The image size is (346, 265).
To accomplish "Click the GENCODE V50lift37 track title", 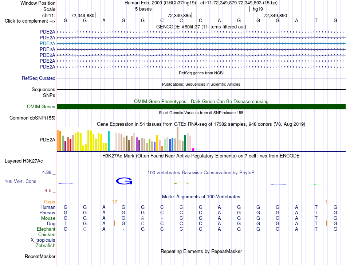I will pyautogui.click(x=201, y=27).
